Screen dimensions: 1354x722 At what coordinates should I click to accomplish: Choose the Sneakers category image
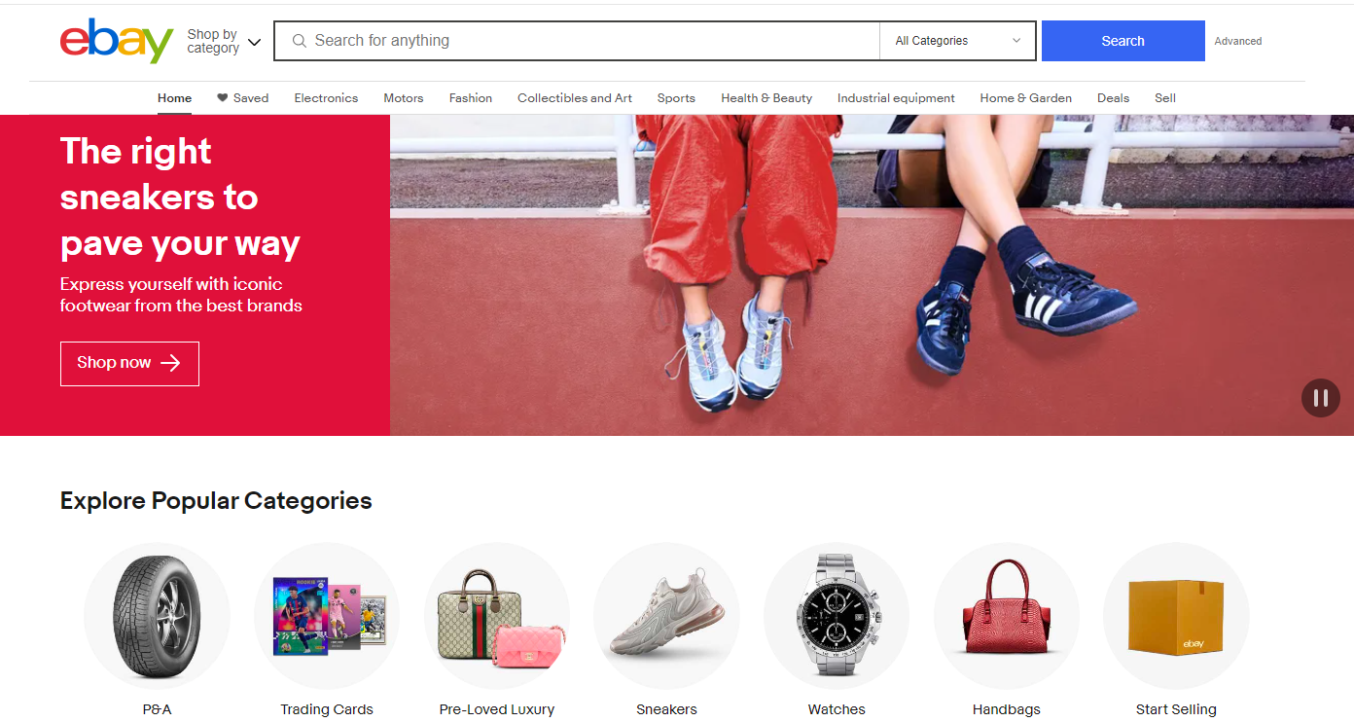[666, 616]
